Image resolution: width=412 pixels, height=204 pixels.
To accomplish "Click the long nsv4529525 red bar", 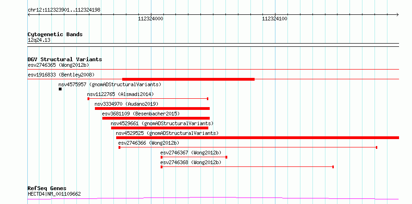I will point(257,138).
